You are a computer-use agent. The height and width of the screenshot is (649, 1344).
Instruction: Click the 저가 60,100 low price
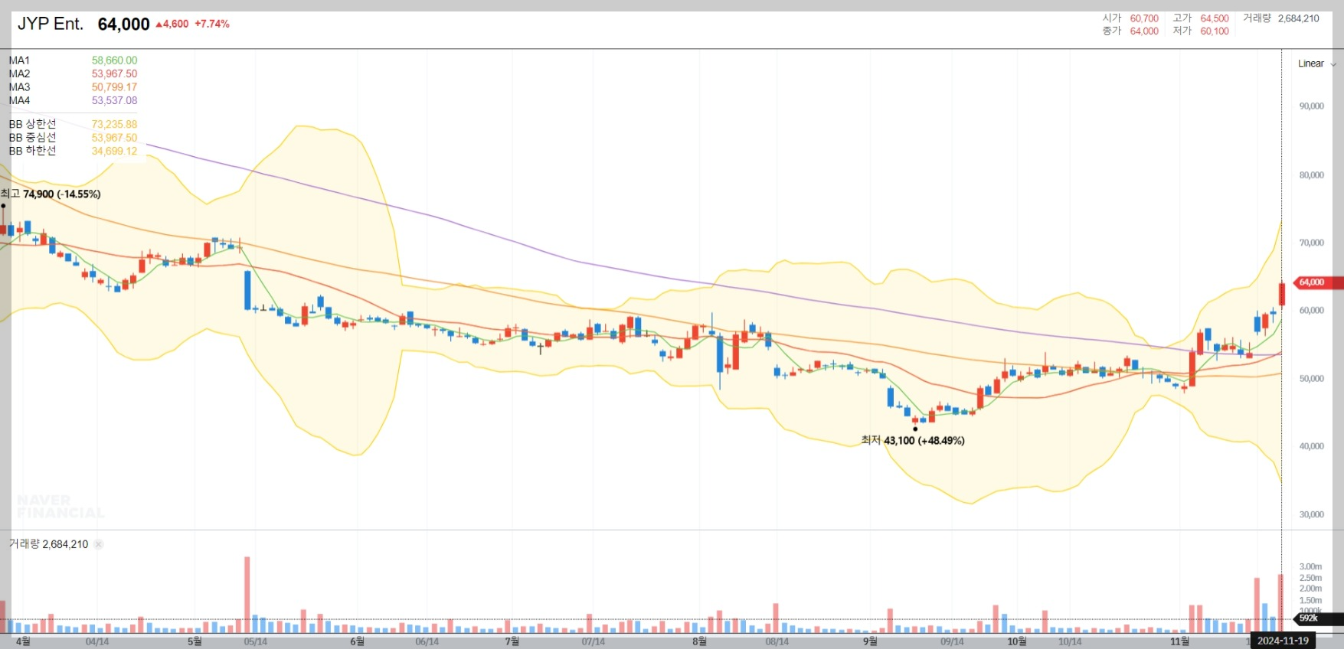click(x=1201, y=31)
